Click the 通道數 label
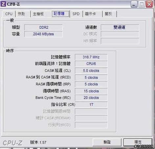Viewport: 155px width, 149px height. [91, 27]
